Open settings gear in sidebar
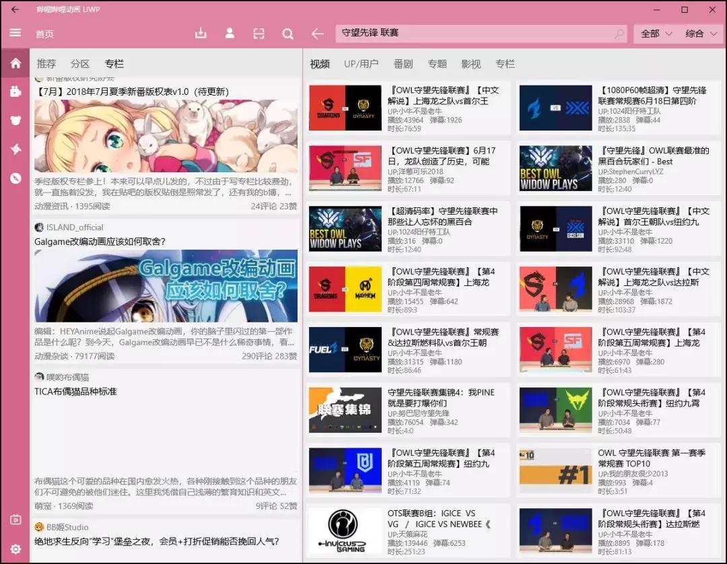Viewport: 727px width, 564px height. pos(15,549)
